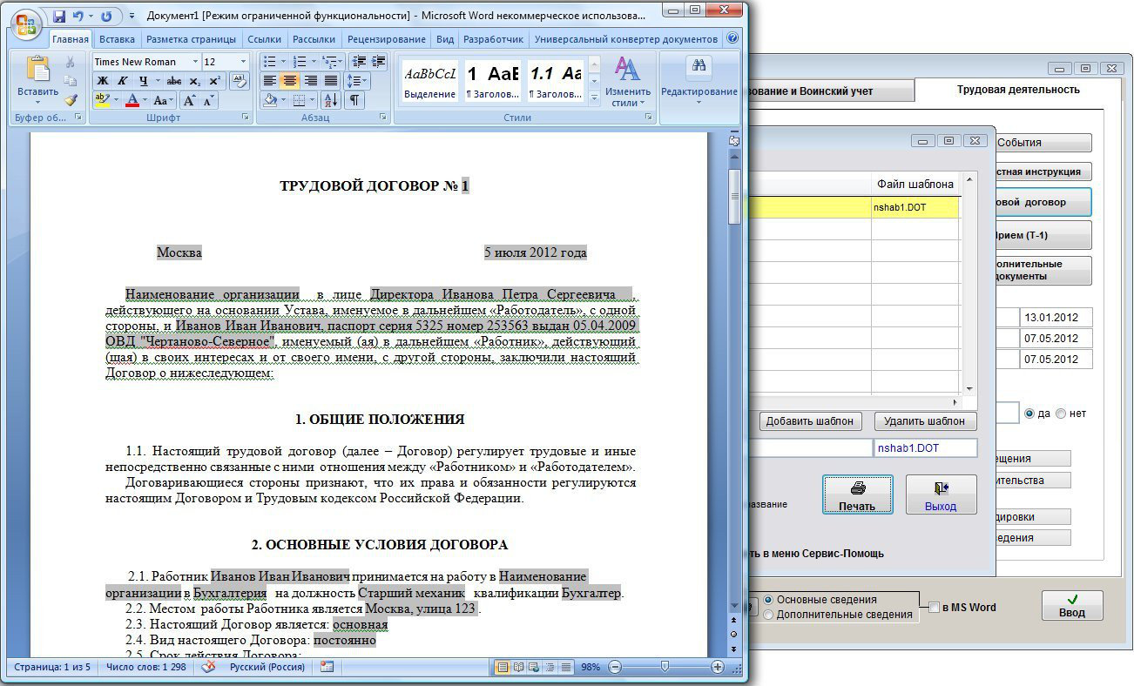Choose the 'да' radio option

[1030, 414]
